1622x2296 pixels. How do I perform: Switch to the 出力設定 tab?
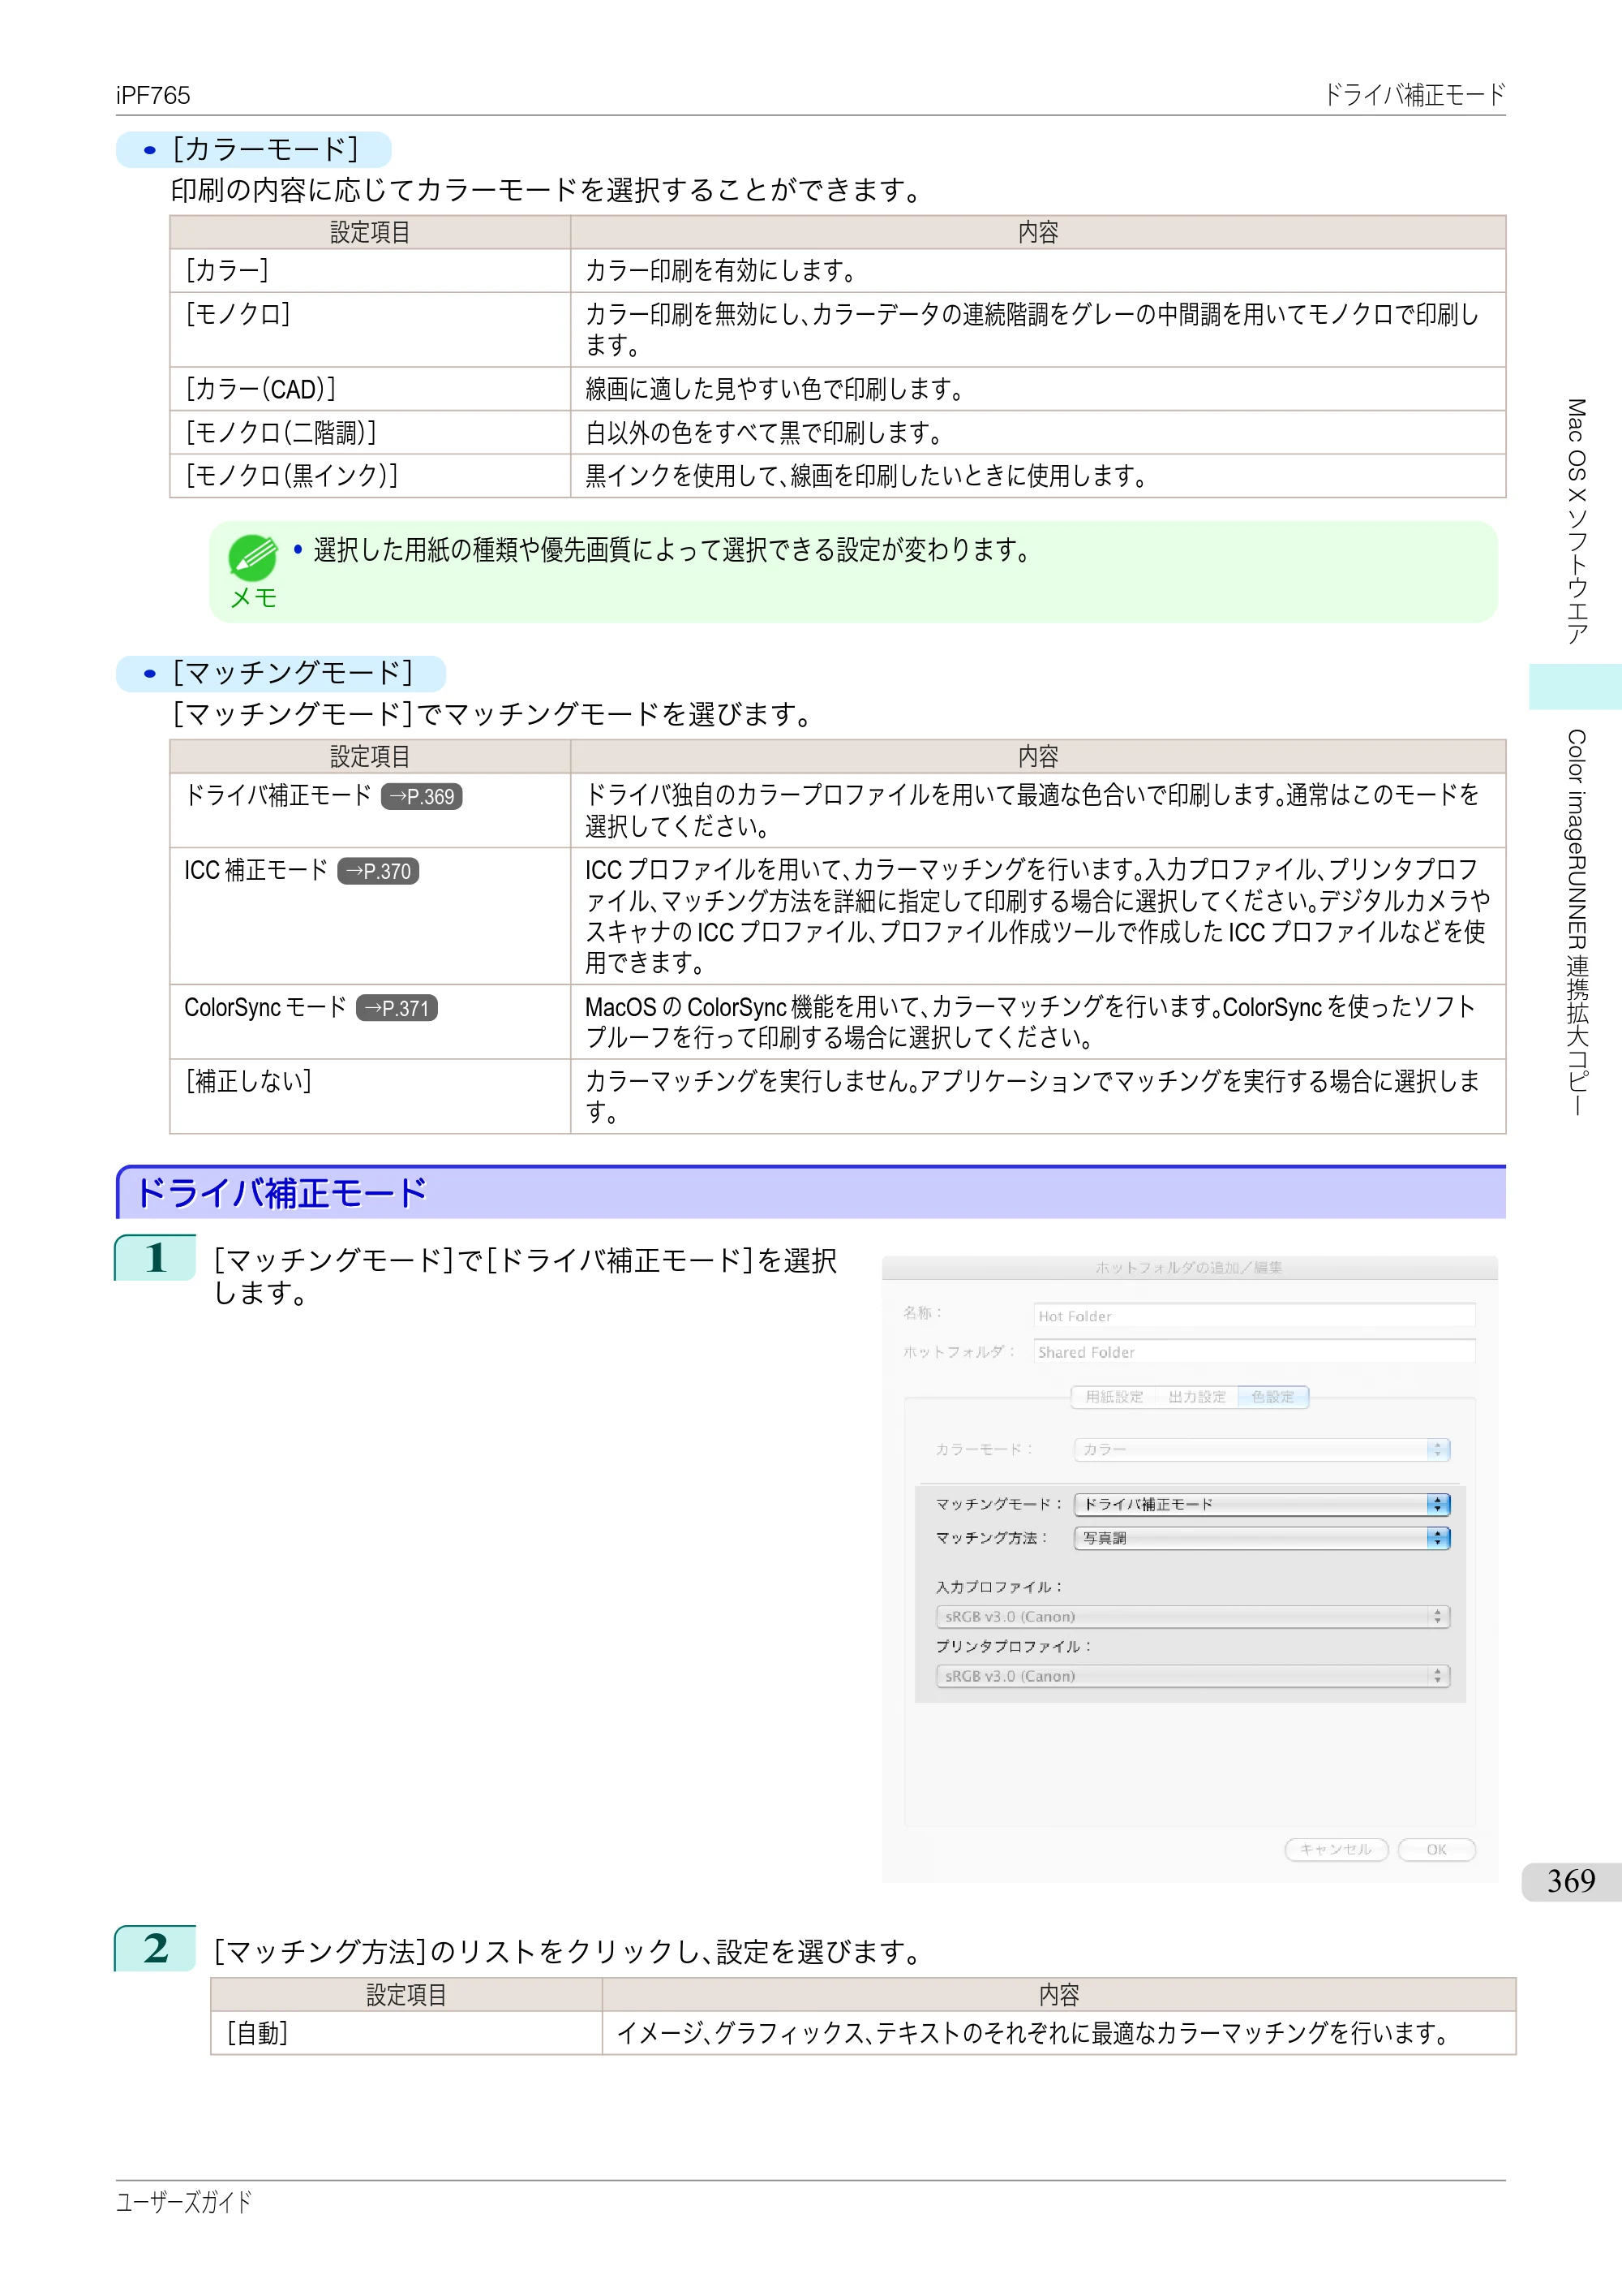[x=1196, y=1397]
